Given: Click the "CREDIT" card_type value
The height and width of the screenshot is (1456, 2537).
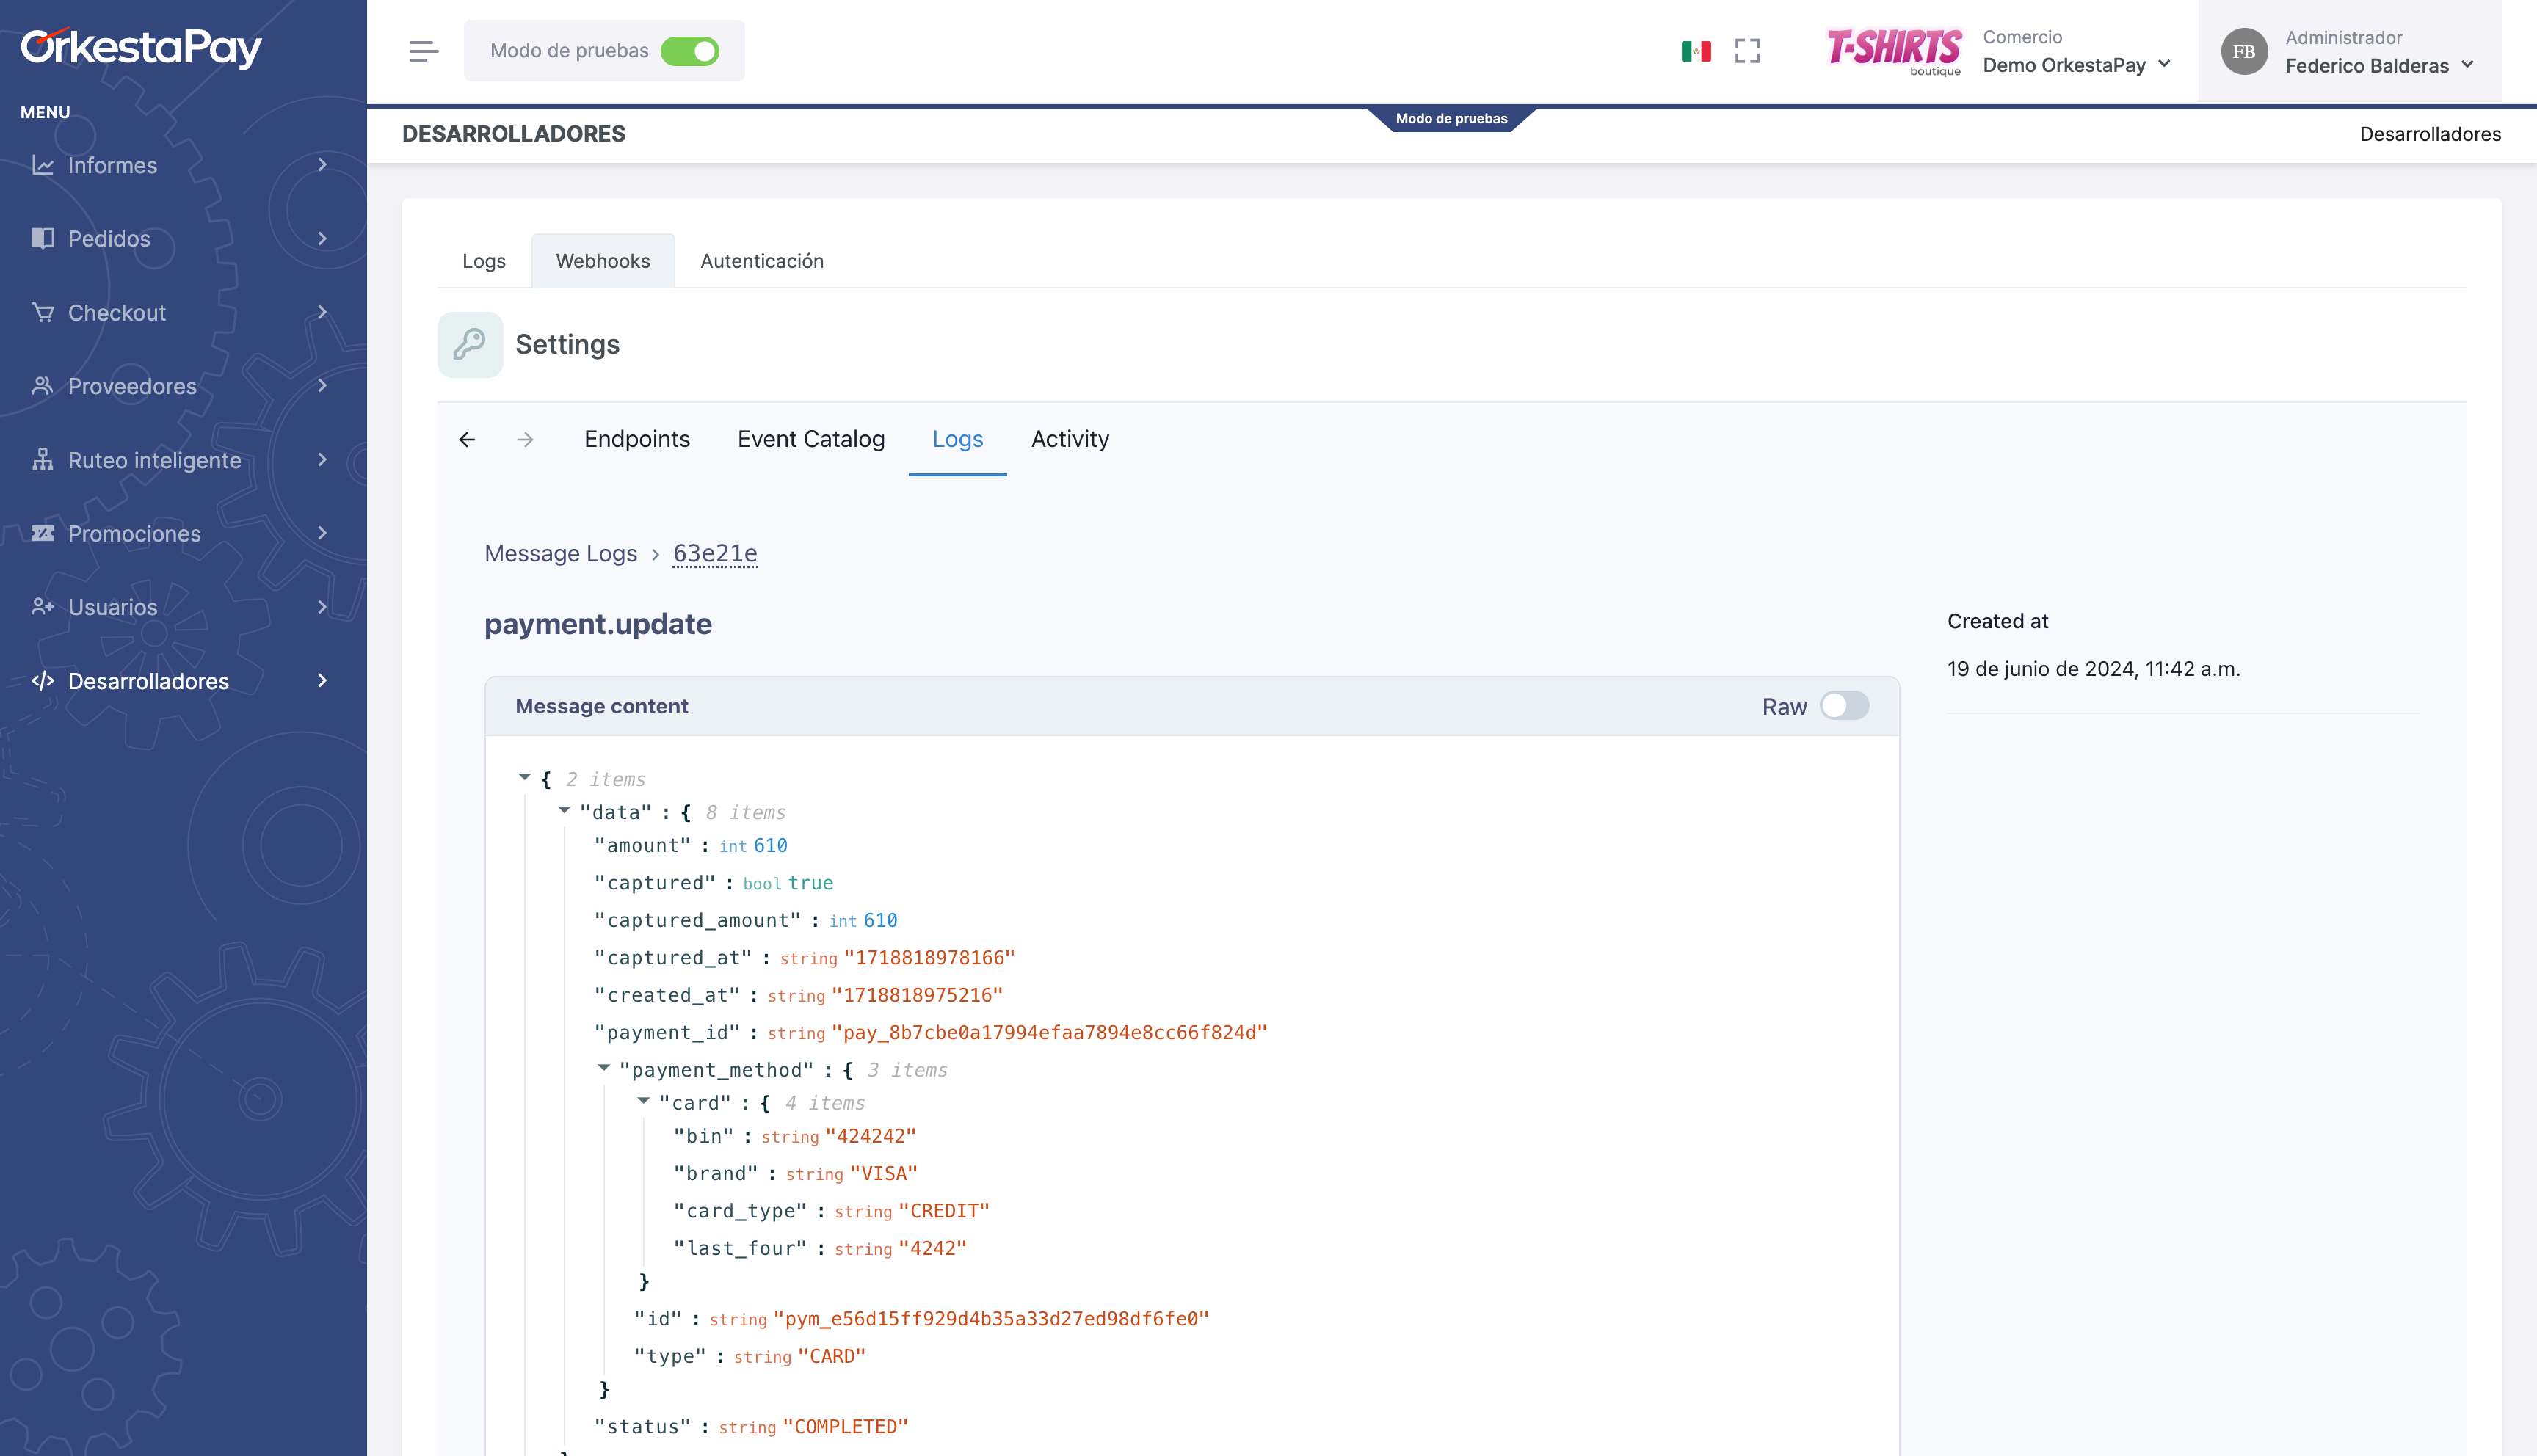Looking at the screenshot, I should tap(944, 1211).
